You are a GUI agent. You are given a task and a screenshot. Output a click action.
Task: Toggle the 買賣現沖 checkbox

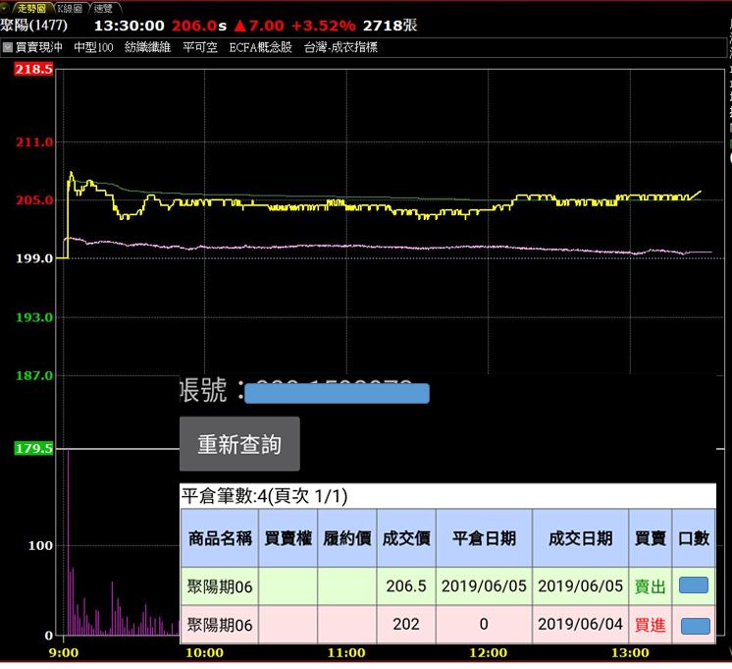tap(8, 47)
